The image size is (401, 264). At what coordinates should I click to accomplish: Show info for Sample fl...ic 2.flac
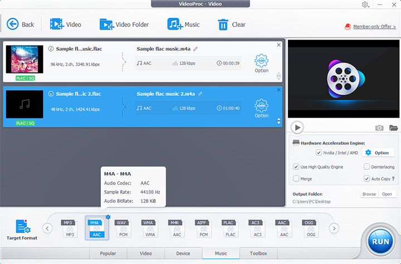(51, 94)
